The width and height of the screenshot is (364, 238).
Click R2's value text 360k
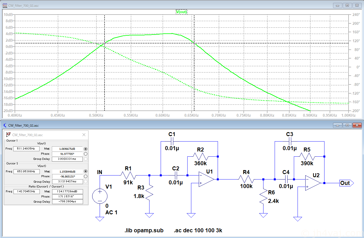pos(200,164)
